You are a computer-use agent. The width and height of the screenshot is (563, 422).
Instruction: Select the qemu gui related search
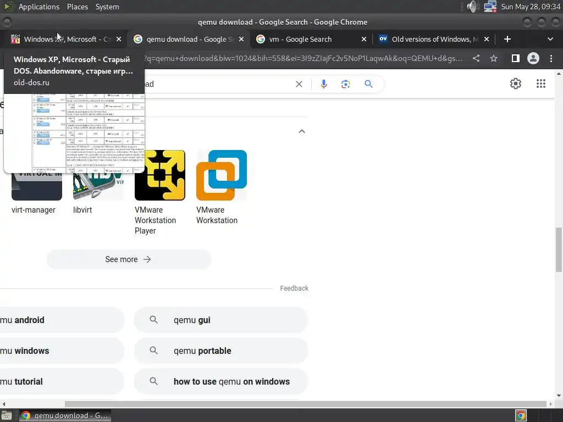[x=221, y=320]
